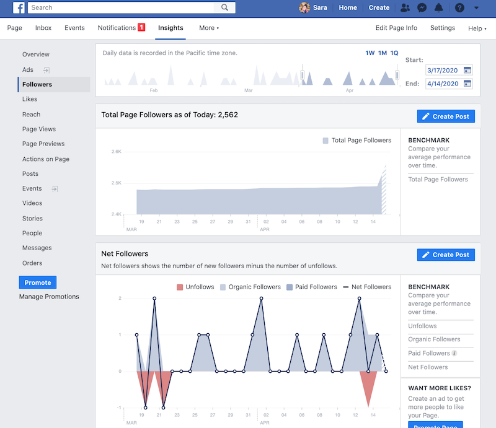Select Unfollows benchmark option
496x428 pixels.
pyautogui.click(x=422, y=326)
